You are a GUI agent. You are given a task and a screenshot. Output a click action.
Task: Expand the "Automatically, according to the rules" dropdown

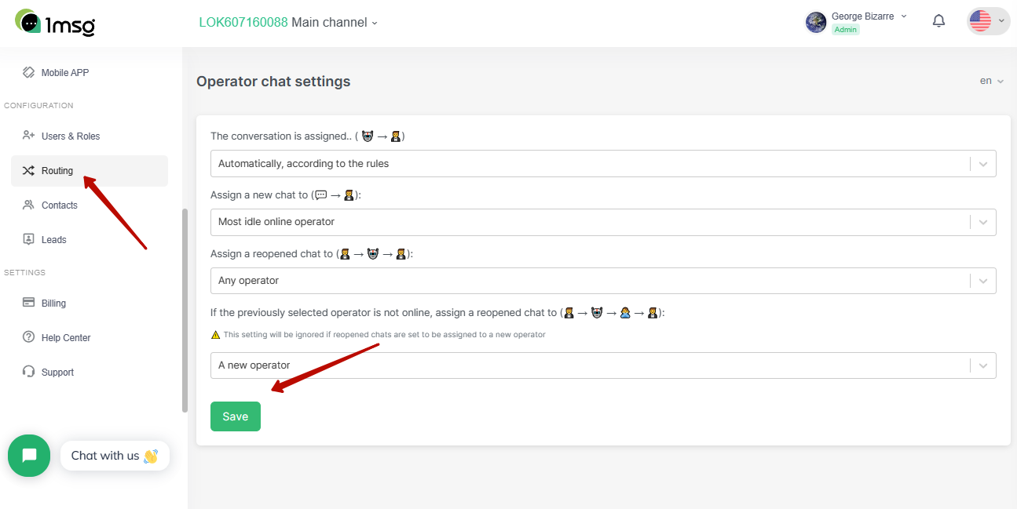pos(603,163)
